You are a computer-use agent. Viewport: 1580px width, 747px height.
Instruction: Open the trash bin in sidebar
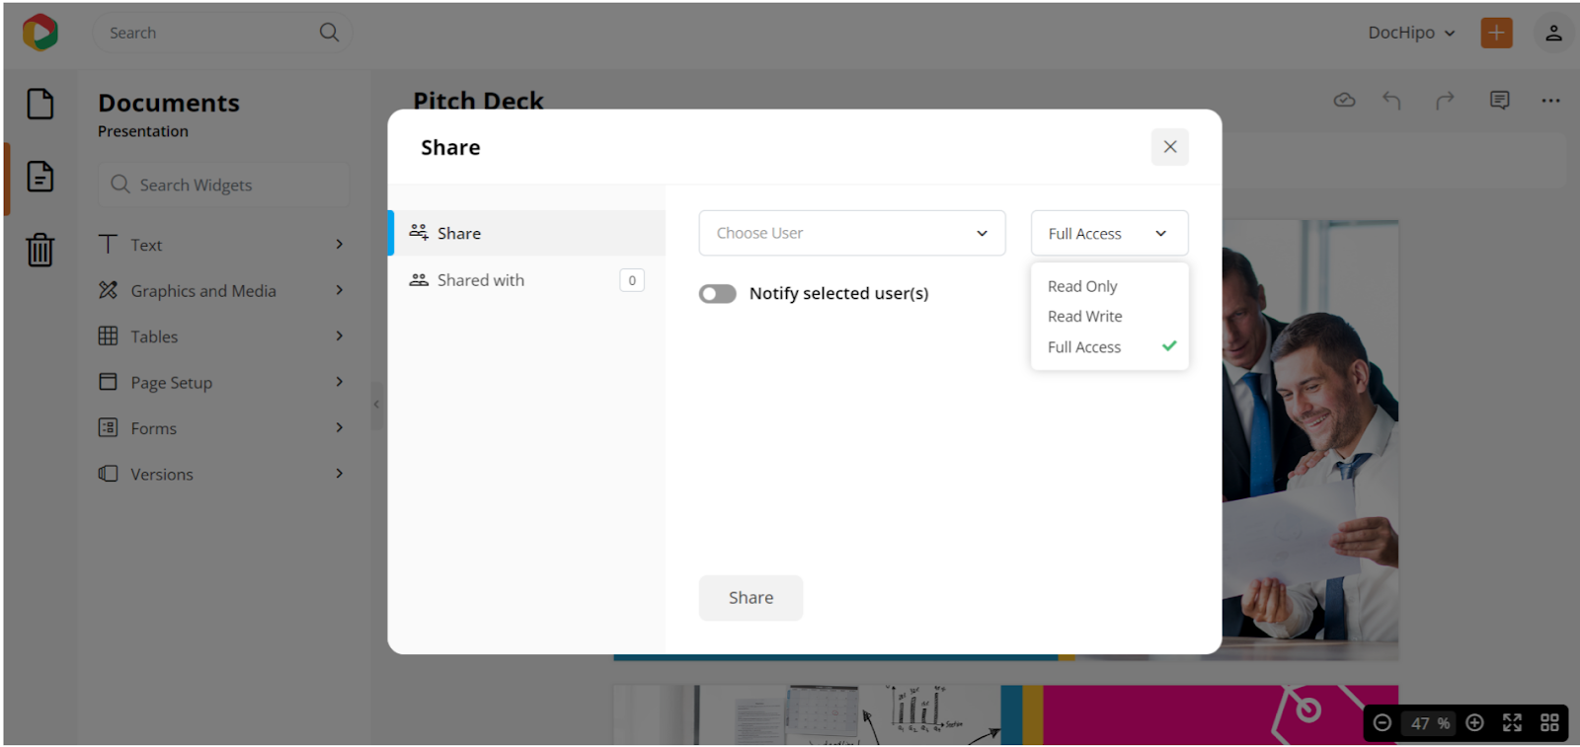click(x=40, y=250)
